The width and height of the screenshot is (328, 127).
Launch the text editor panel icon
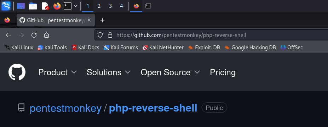pos(45,6)
